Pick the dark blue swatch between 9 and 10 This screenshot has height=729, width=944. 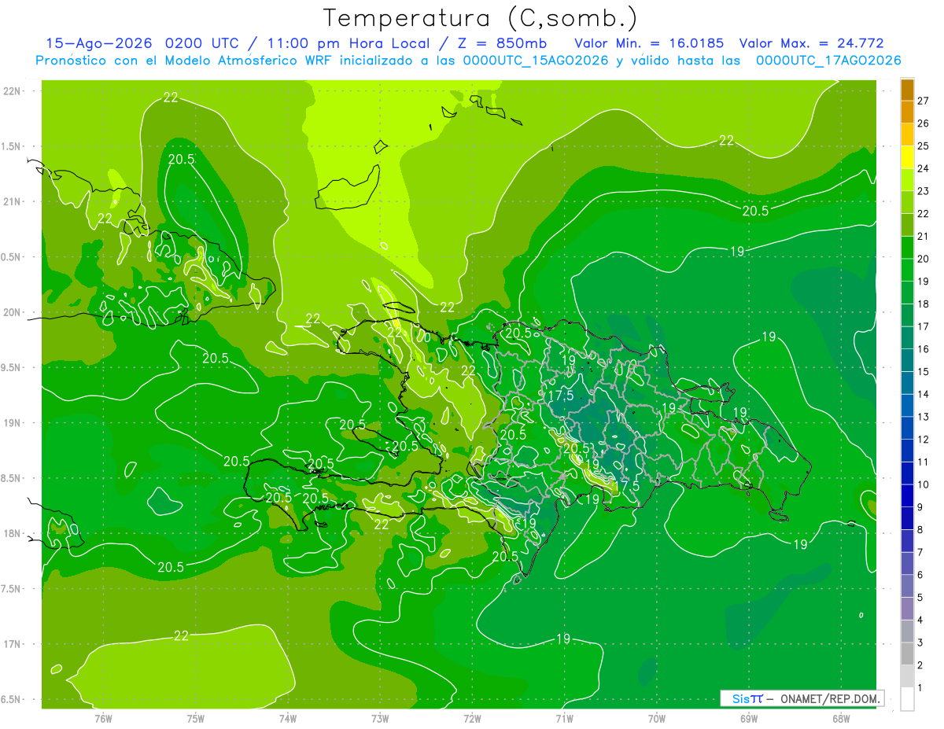click(907, 496)
